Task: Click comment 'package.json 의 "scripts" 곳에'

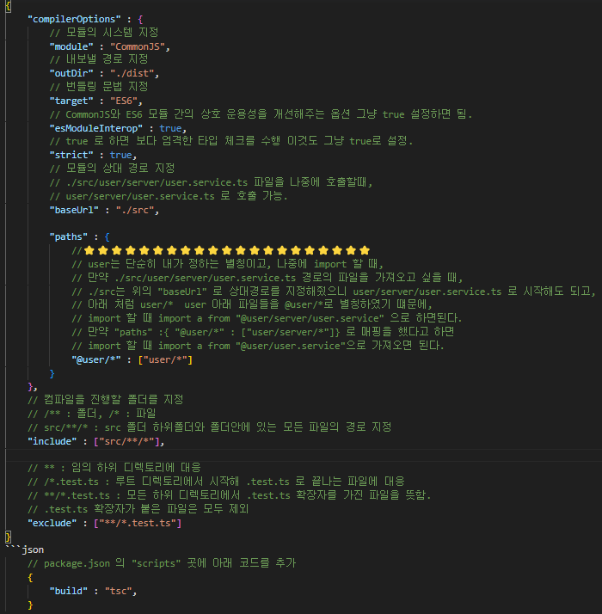Action: point(162,563)
